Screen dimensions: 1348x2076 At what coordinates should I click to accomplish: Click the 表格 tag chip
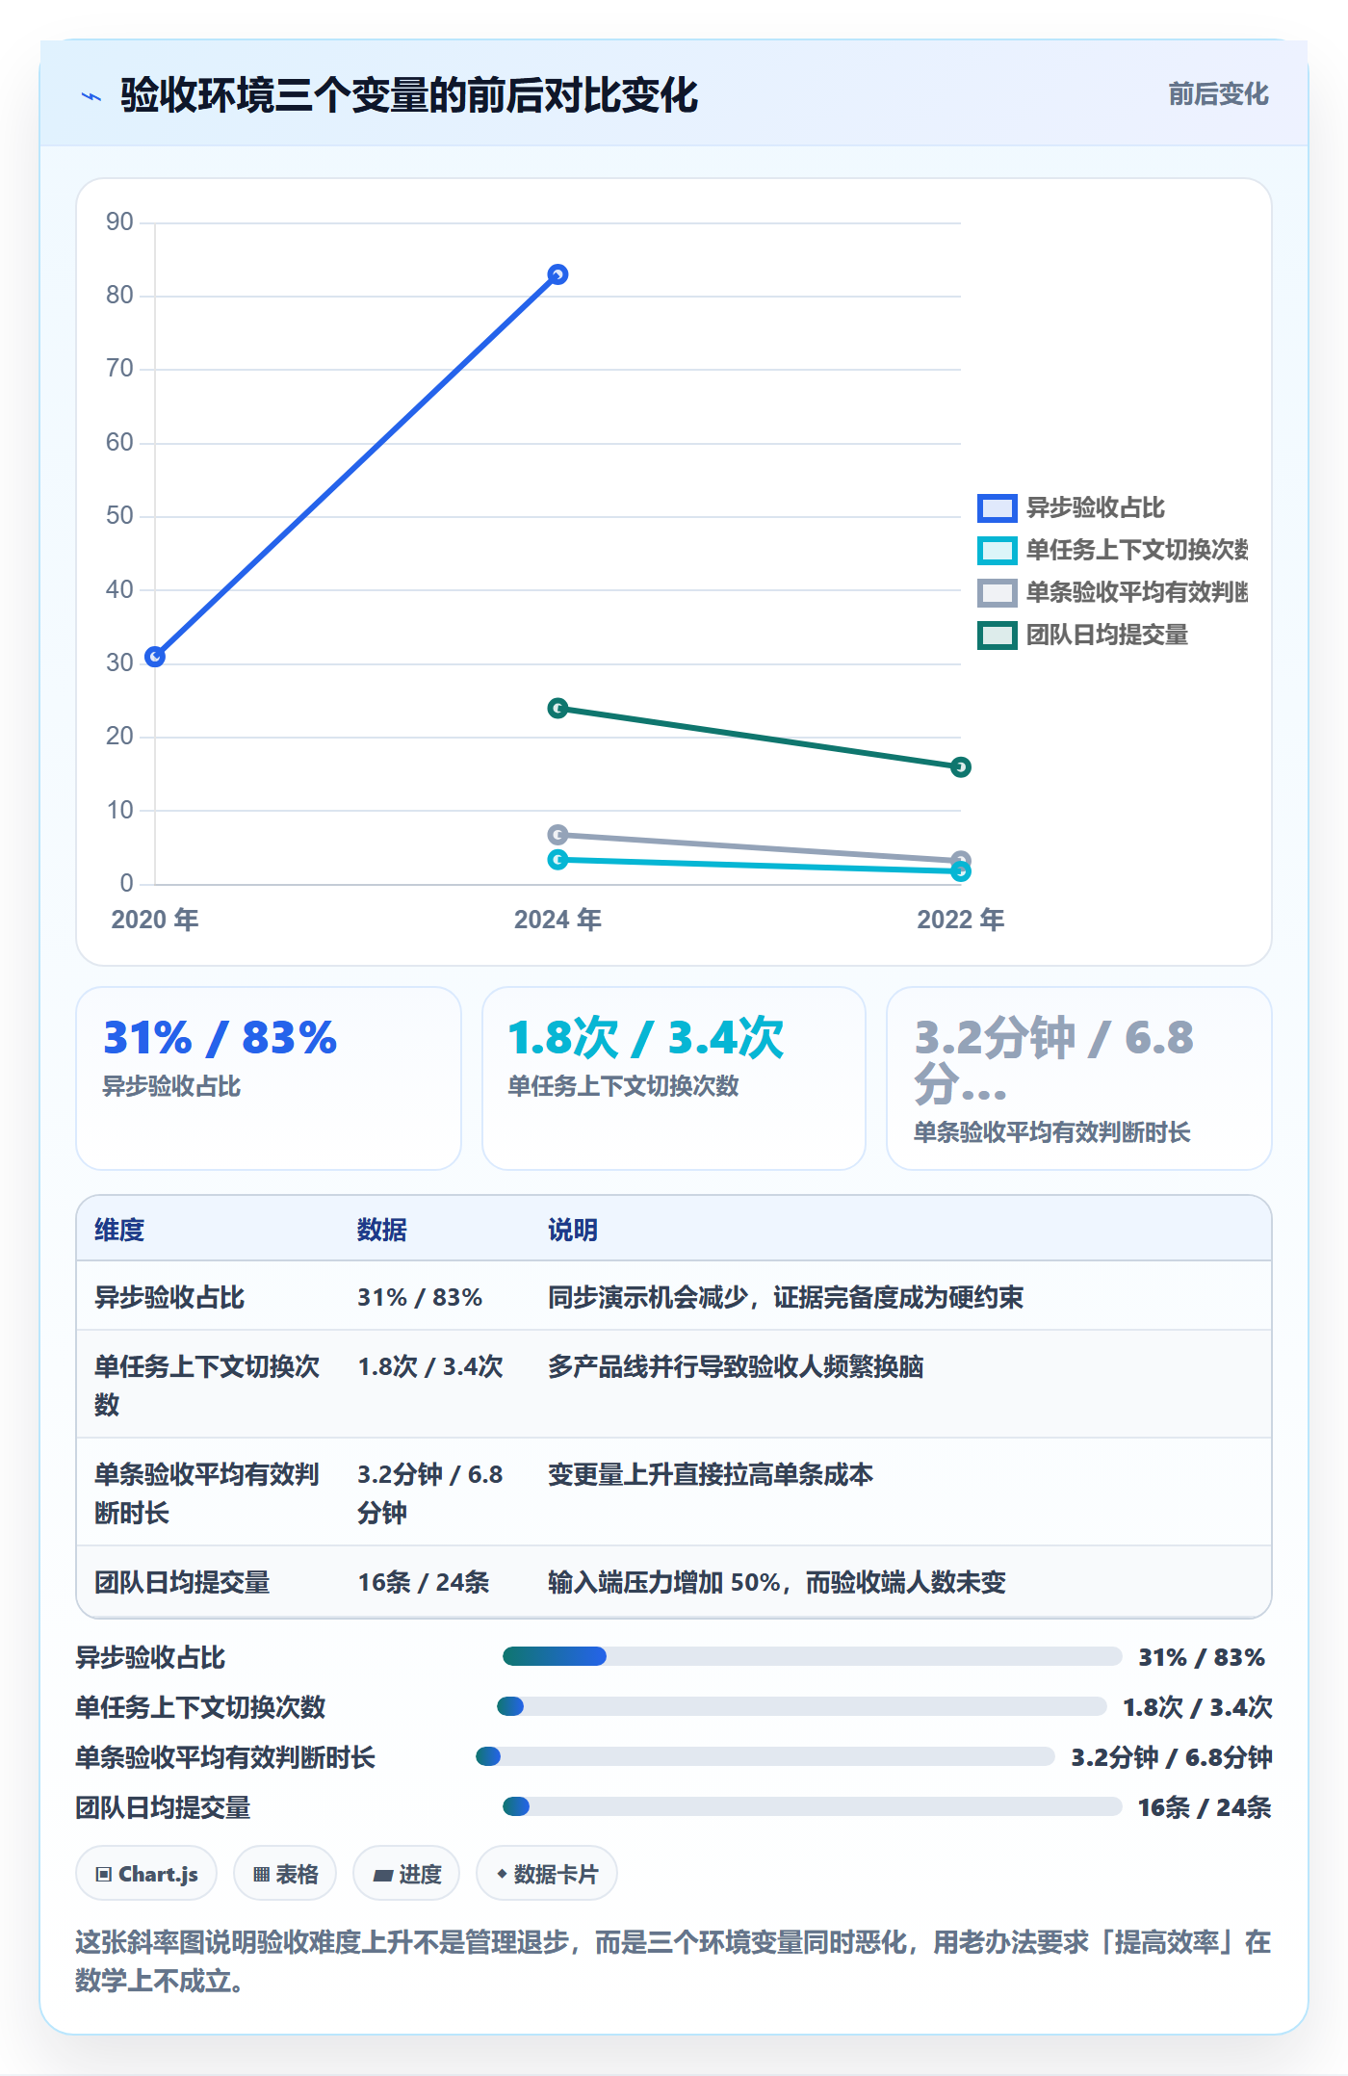285,1874
